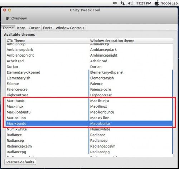The height and width of the screenshot is (169, 179).
Task: Select Faience-ocre in GTK Theme list
Action: tap(47, 90)
